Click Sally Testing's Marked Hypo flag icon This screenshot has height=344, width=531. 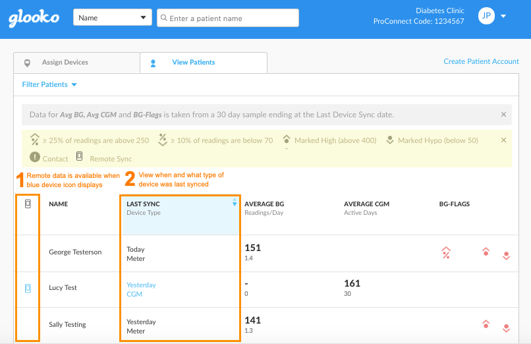(506, 328)
